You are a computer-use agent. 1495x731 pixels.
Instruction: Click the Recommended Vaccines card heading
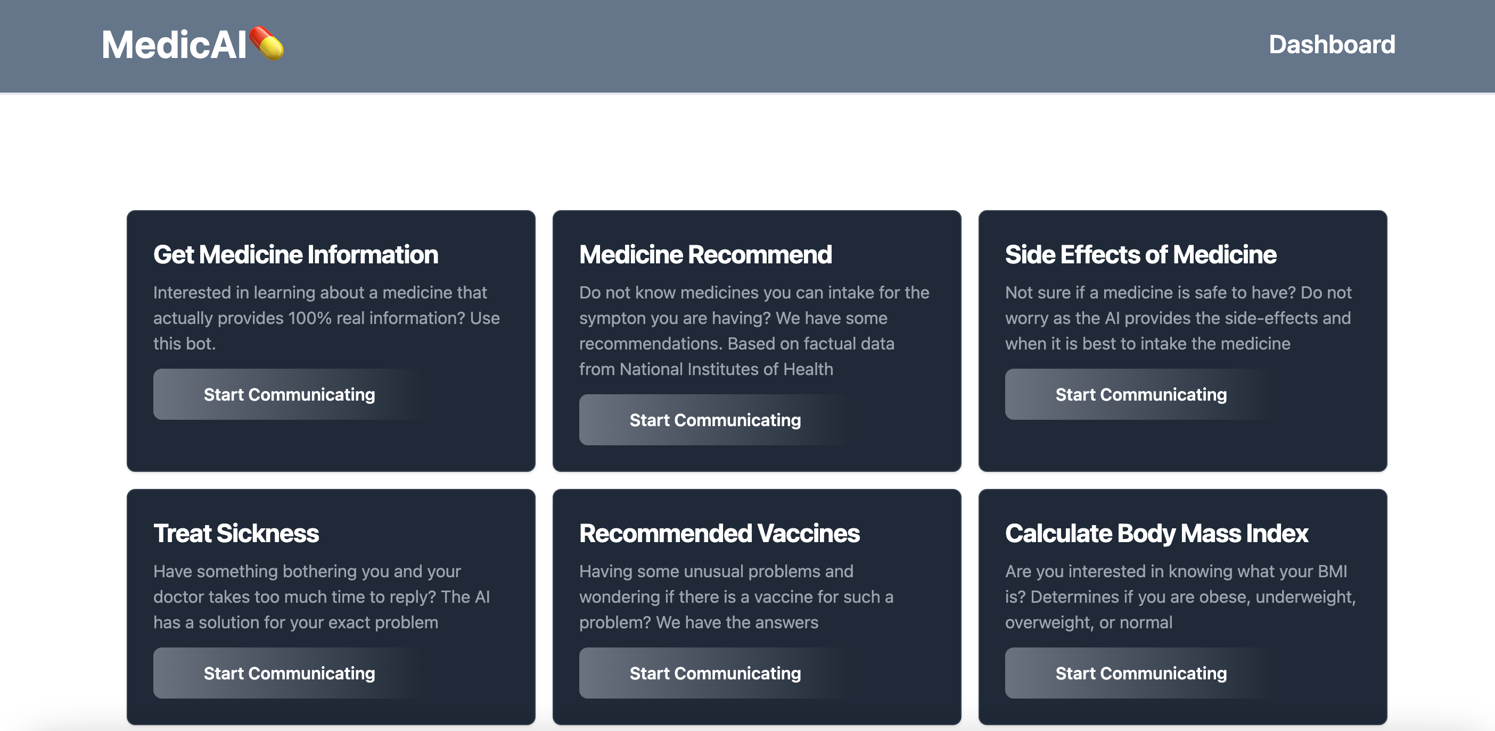pyautogui.click(x=719, y=533)
